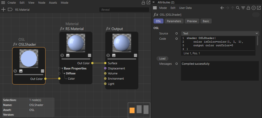Click the search icon in Attributes toolbar
This screenshot has height=118, width=262.
(238, 8)
